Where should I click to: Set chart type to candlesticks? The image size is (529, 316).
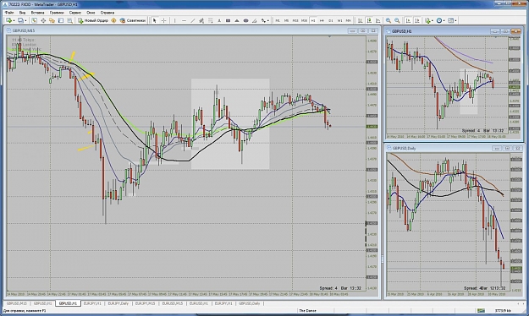pos(369,20)
